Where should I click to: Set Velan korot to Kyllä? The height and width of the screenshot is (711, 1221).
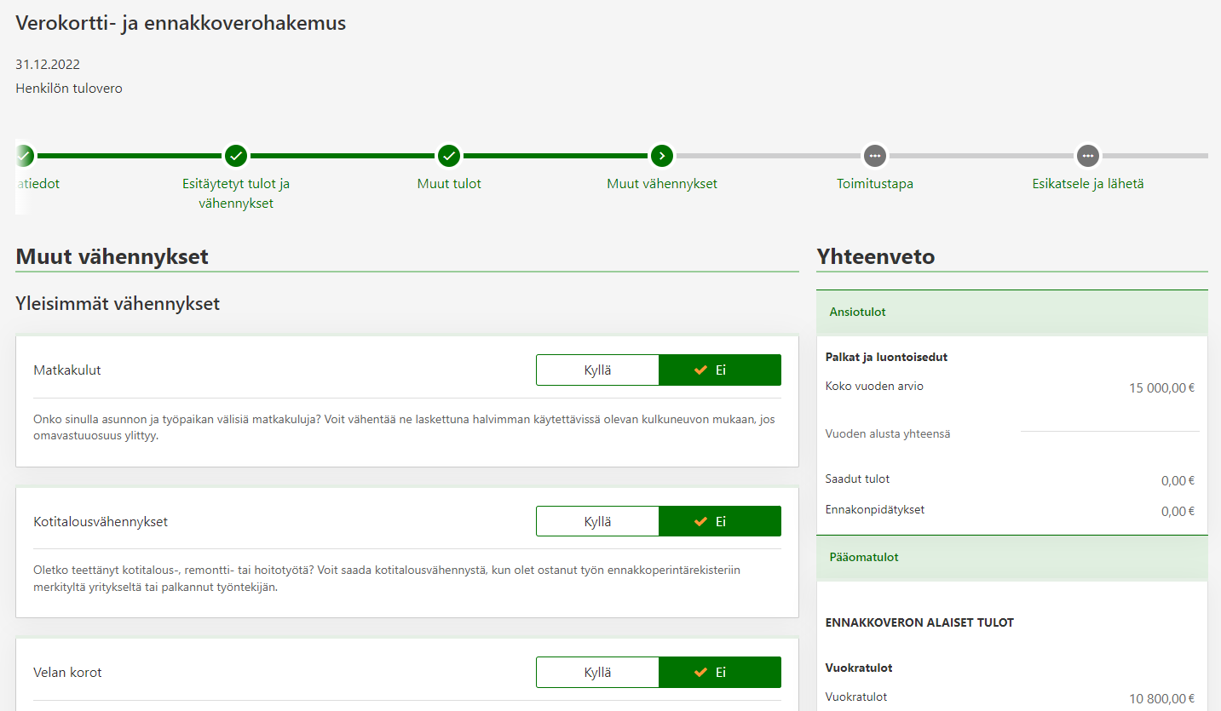(x=597, y=673)
